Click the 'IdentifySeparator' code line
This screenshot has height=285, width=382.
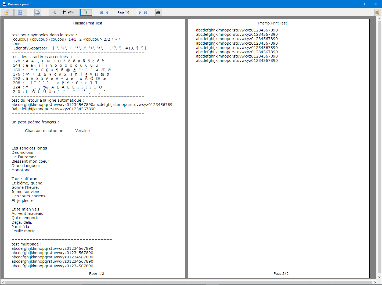pyautogui.click(x=81, y=48)
